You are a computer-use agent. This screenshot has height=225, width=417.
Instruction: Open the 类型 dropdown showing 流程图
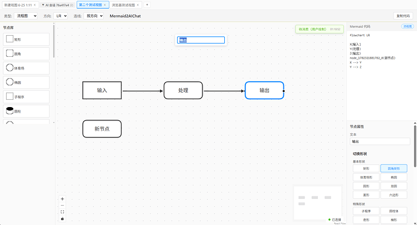tap(25, 16)
